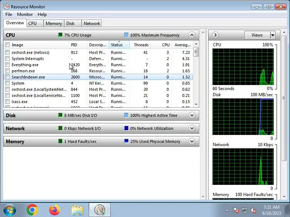The width and height of the screenshot is (290, 217).
Task: Select the perfmon.exe process name
Action: pos(23,71)
